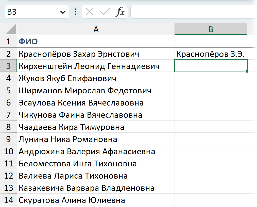The width and height of the screenshot is (257, 207).
Task: Select row 14 header
Action: (8, 200)
